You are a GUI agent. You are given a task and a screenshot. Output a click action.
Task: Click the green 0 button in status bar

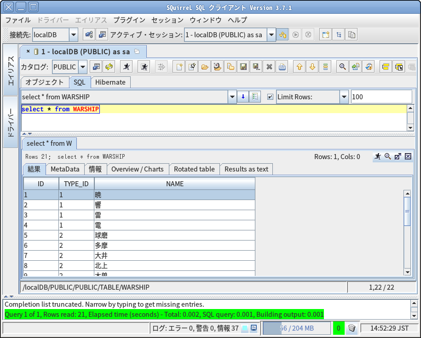[x=339, y=328]
